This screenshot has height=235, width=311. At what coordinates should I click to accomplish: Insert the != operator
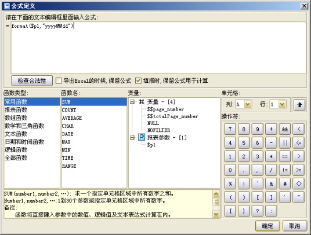pos(285,170)
